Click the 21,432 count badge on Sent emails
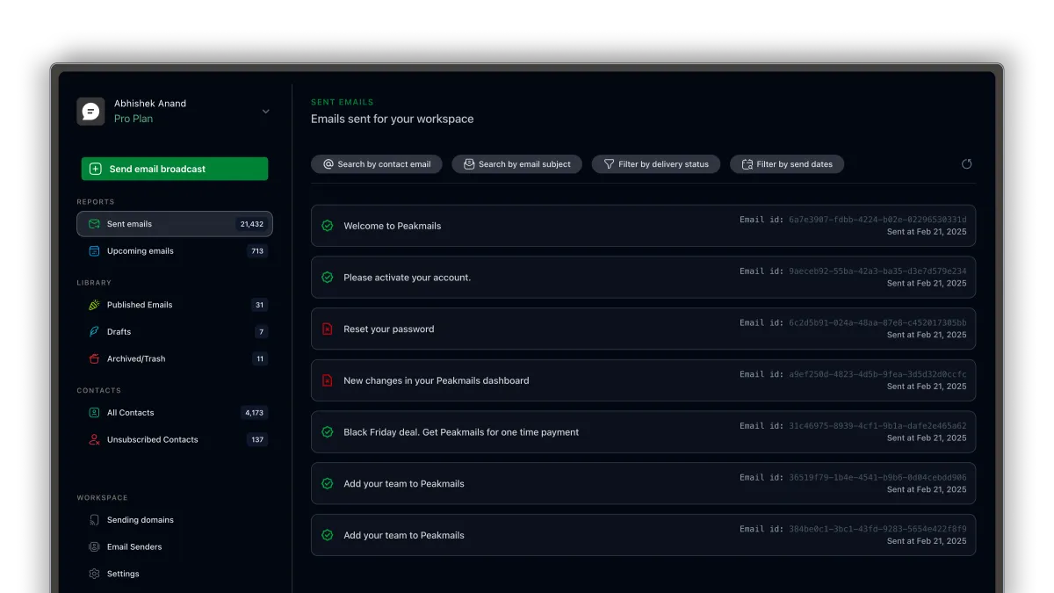This screenshot has width=1054, height=593. coord(252,224)
